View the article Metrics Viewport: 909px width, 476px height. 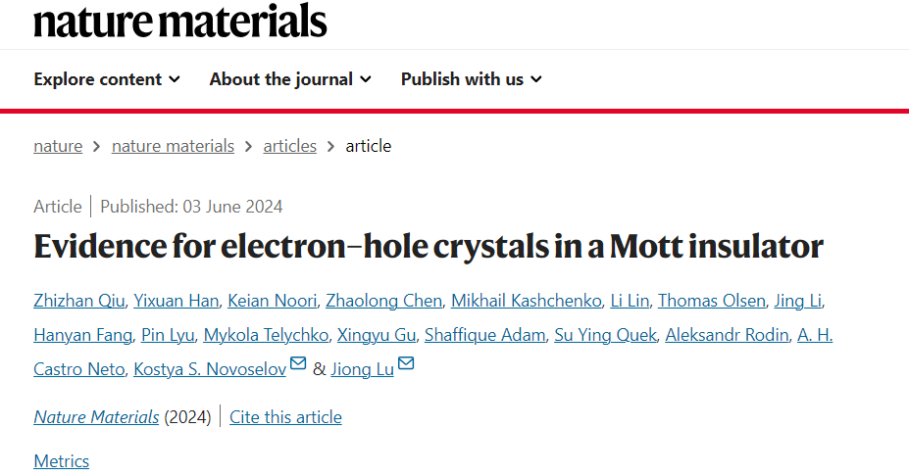(62, 461)
